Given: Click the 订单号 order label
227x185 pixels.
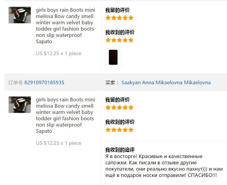Looking at the screenshot, I should (x=16, y=83).
